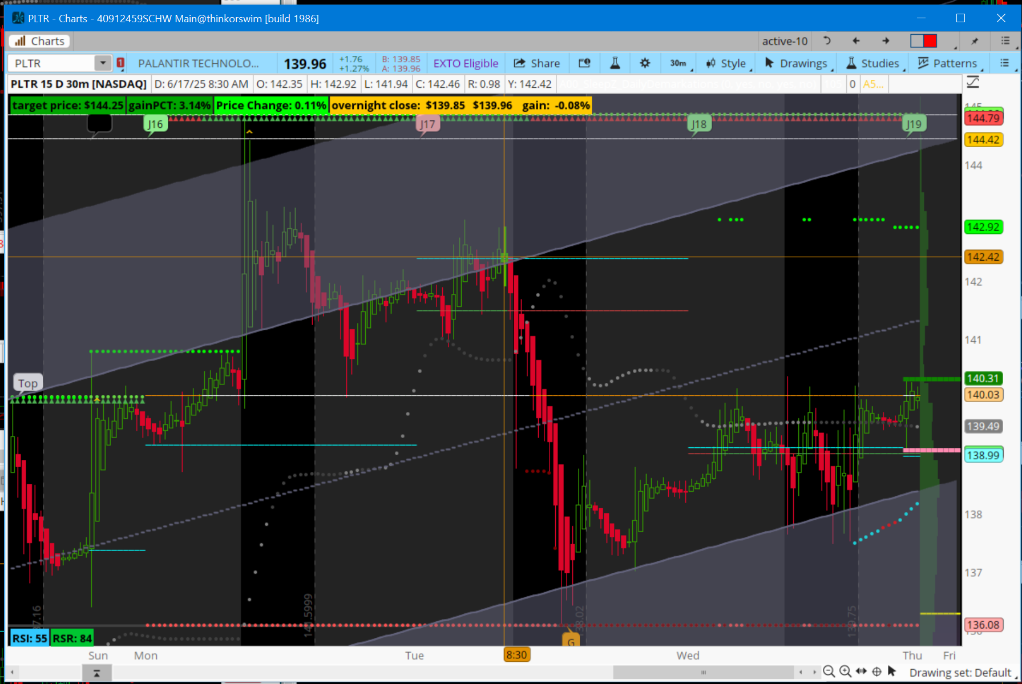Click the 8:30 time label on axis
1022x684 pixels.
[x=516, y=655]
